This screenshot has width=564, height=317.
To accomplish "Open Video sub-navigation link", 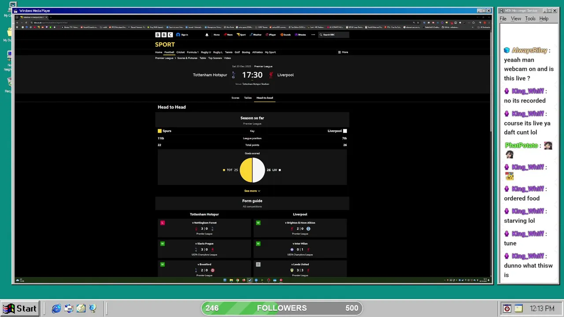I will (x=227, y=58).
